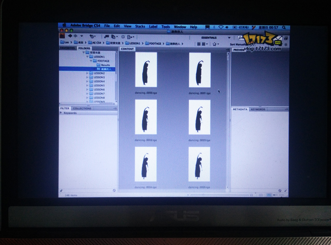
Task: Switch to the KEYWORDS tab
Action: 258,109
